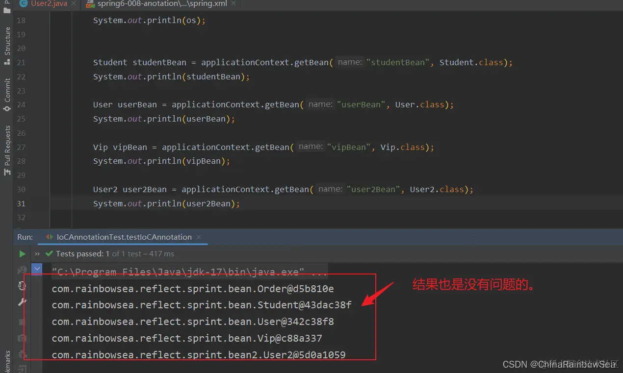Click the green Tests passed checkmark
The width and height of the screenshot is (623, 373).
(x=49, y=254)
